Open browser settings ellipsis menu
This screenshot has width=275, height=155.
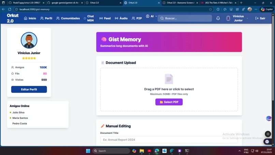click(x=256, y=9)
